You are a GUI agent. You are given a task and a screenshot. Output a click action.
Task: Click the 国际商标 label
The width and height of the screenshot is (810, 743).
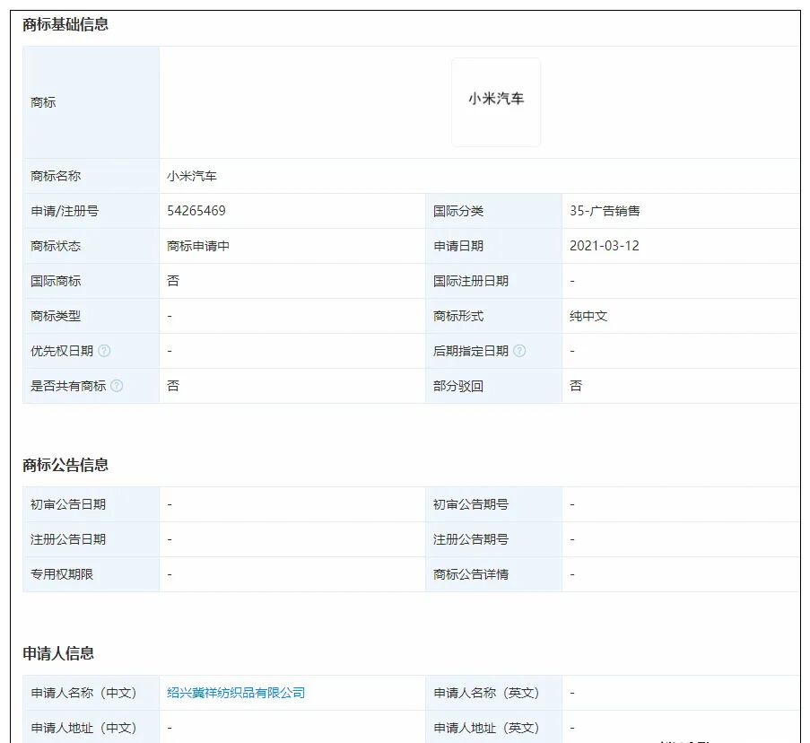pyautogui.click(x=56, y=281)
